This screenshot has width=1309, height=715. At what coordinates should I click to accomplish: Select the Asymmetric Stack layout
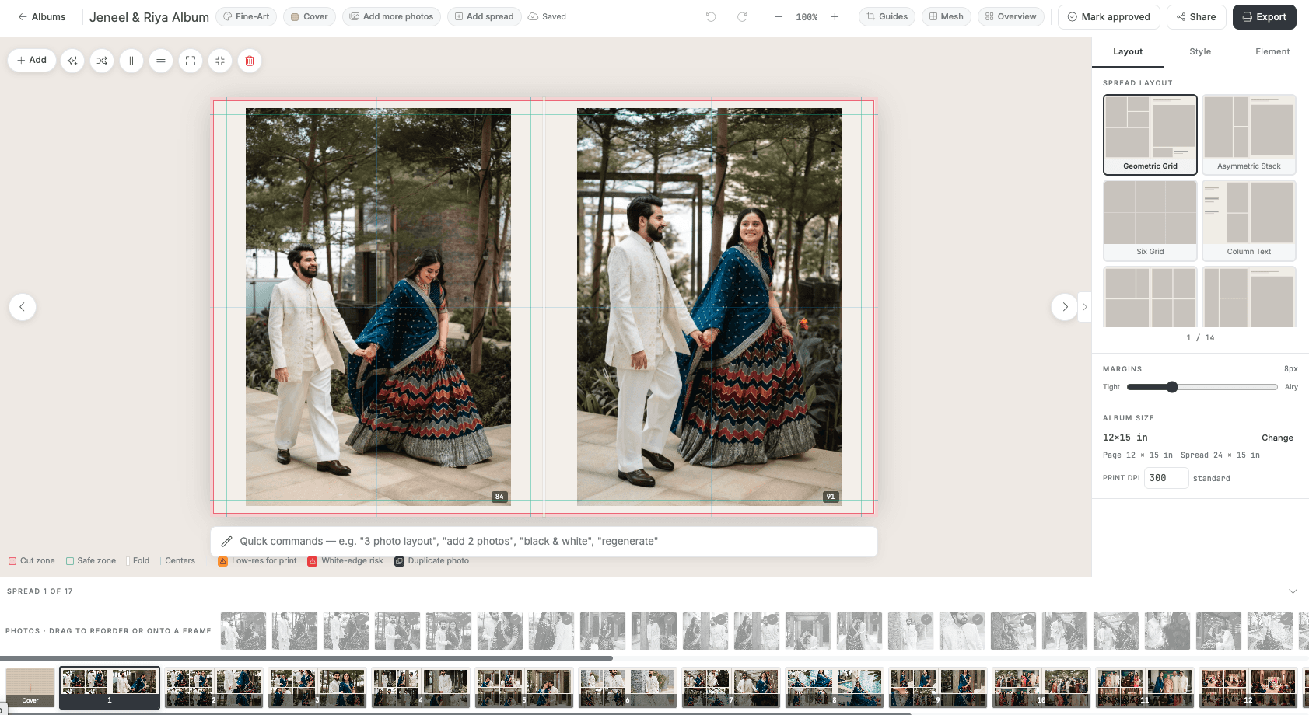1249,135
